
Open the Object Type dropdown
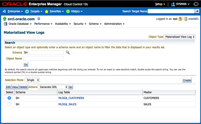(x=179, y=37)
